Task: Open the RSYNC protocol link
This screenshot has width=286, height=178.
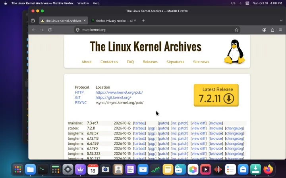Action: (81, 102)
